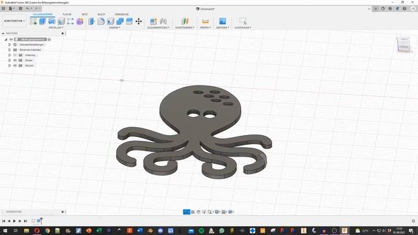The height and width of the screenshot is (235, 418).
Task: Open the data panel grid icon
Action: 3,8
